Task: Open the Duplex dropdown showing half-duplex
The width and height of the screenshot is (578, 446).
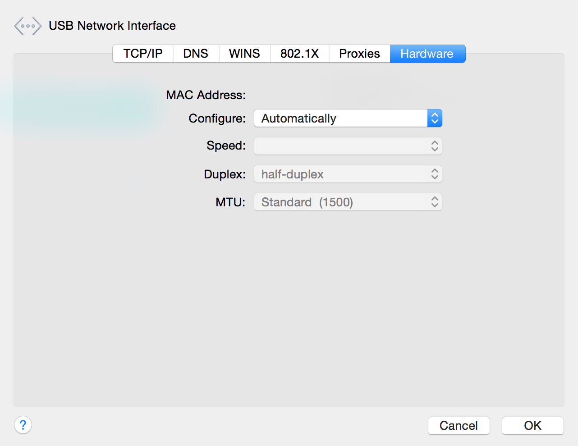Action: coord(340,174)
